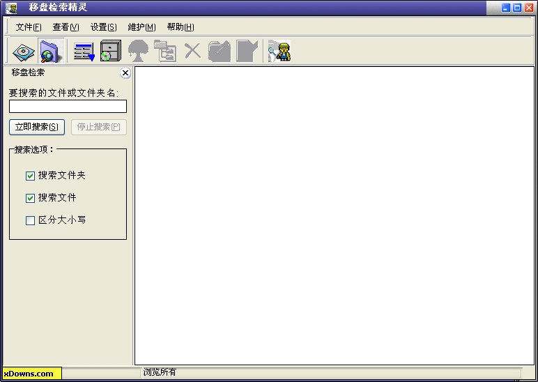538x382 pixels.
Task: Click the xDowns.com status bar label
Action: 32,374
